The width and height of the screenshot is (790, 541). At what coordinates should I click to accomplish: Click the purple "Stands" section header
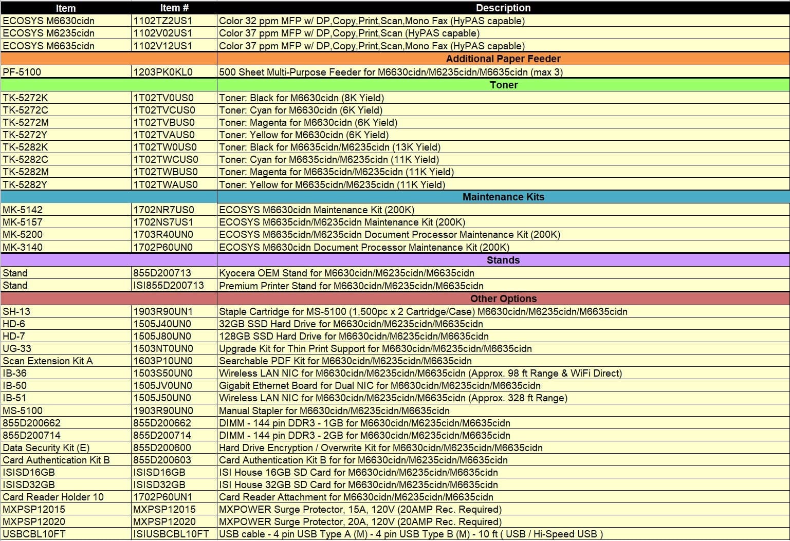point(503,260)
